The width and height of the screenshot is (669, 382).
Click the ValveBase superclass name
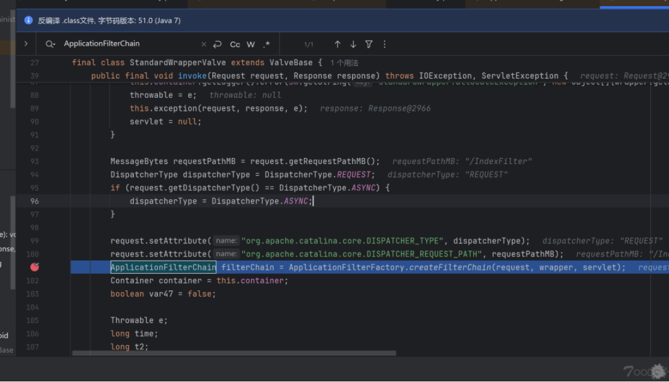291,63
